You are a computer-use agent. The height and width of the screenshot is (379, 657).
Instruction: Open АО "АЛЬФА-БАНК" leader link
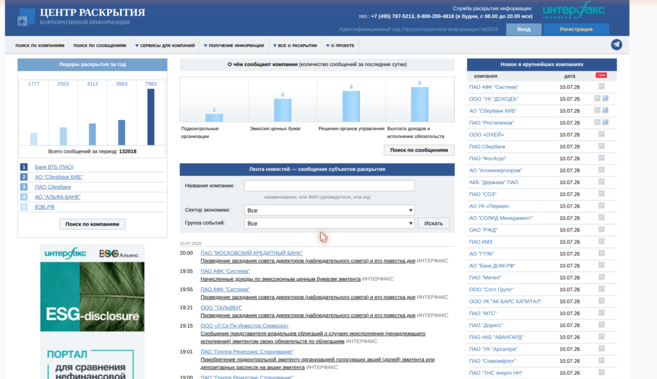click(x=57, y=197)
